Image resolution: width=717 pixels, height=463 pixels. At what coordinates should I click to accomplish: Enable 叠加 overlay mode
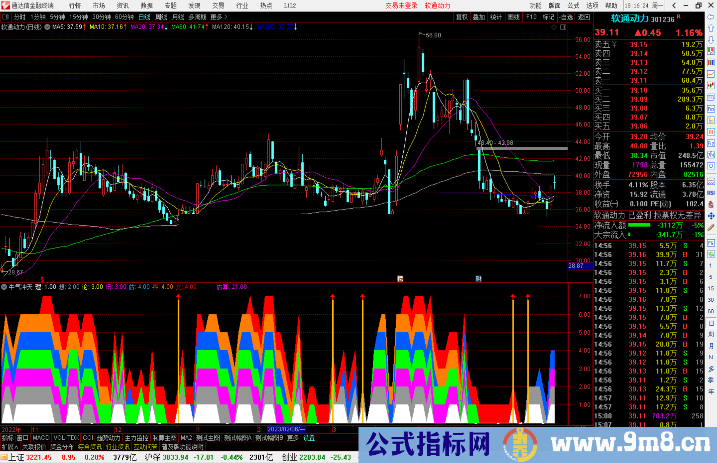point(479,17)
